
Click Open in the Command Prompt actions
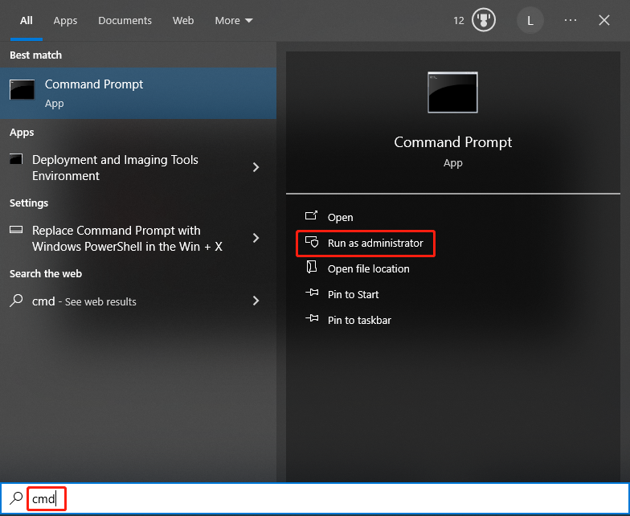(340, 217)
